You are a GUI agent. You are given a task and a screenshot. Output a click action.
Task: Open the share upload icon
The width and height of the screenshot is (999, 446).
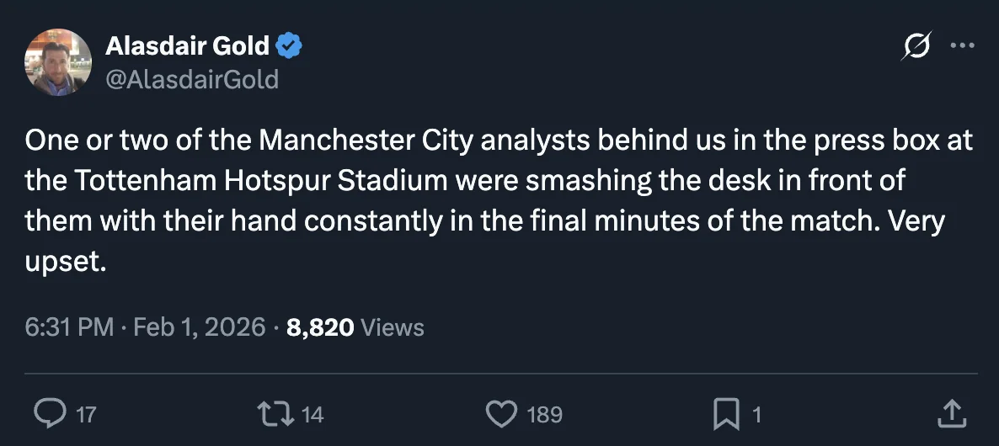pyautogui.click(x=950, y=413)
